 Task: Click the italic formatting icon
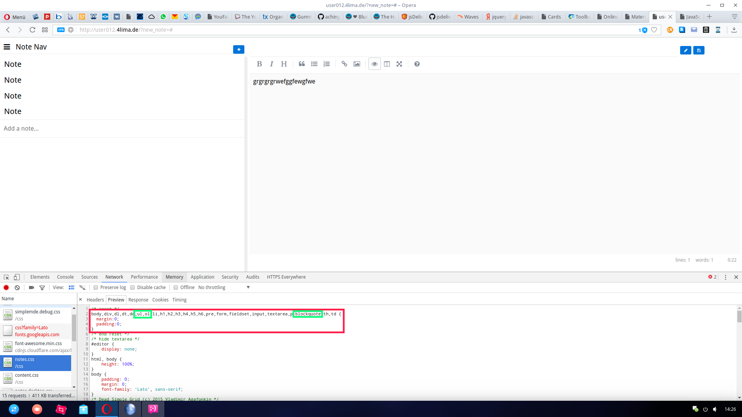coord(271,64)
